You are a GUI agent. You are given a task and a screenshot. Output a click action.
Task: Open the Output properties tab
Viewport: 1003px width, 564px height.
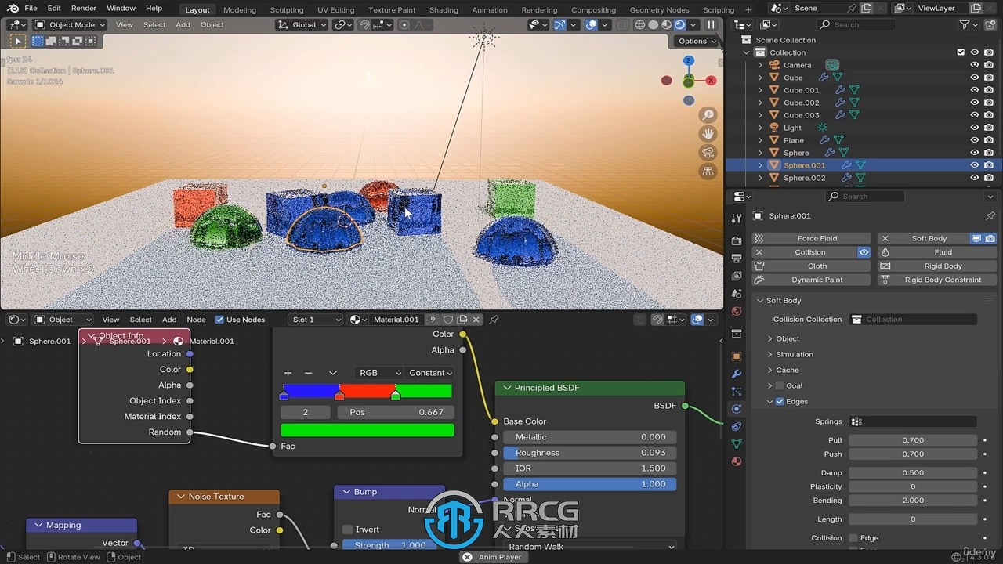tap(736, 258)
